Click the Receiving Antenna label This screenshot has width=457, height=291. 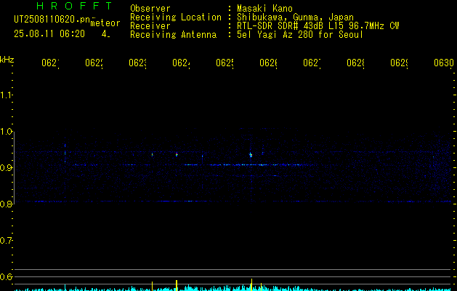click(174, 35)
